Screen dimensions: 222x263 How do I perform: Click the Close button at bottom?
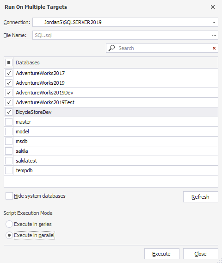point(201,254)
